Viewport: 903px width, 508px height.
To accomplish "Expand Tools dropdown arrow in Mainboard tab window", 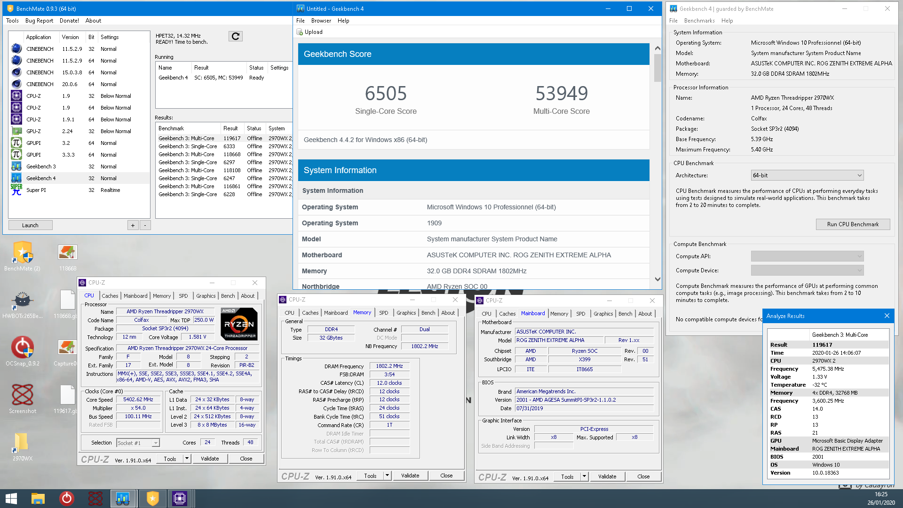I will (x=584, y=476).
